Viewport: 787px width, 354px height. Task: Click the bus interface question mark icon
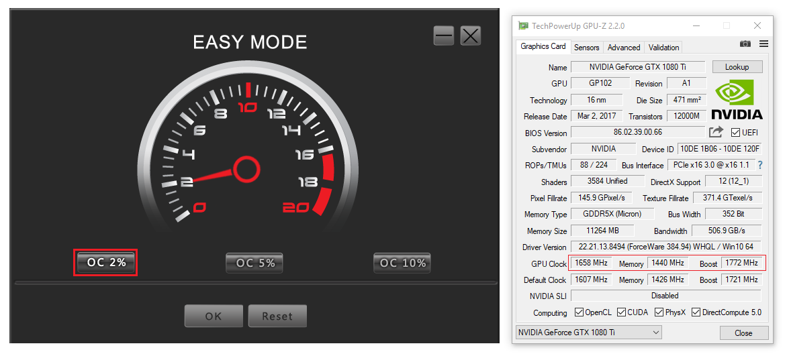pyautogui.click(x=760, y=165)
